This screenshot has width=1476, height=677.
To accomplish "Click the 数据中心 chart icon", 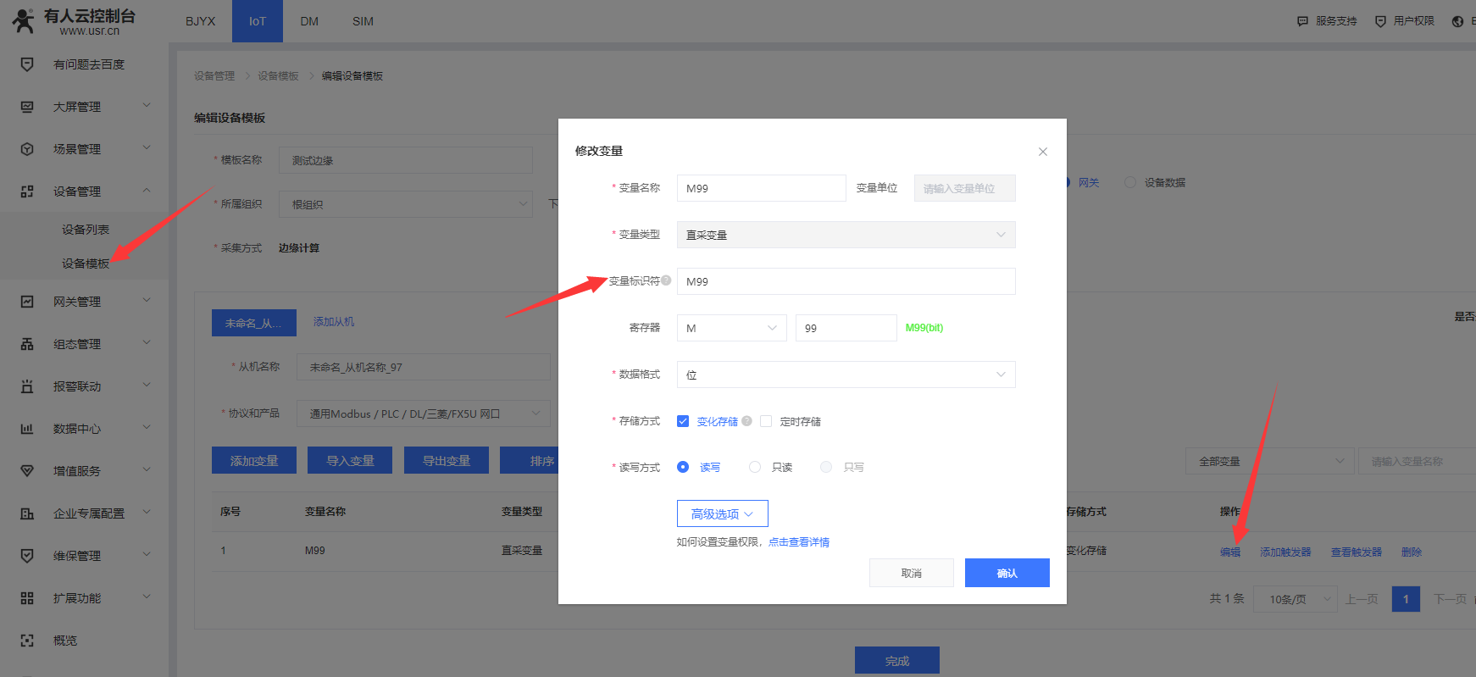I will coord(27,429).
